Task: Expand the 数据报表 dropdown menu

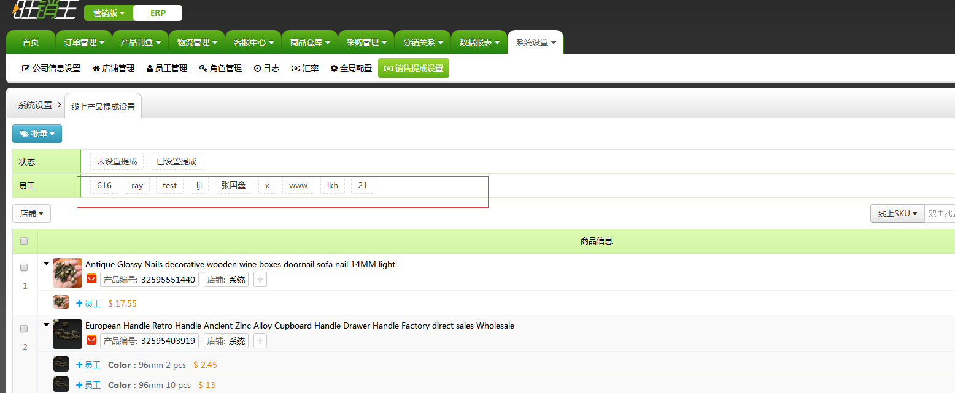Action: pyautogui.click(x=479, y=42)
